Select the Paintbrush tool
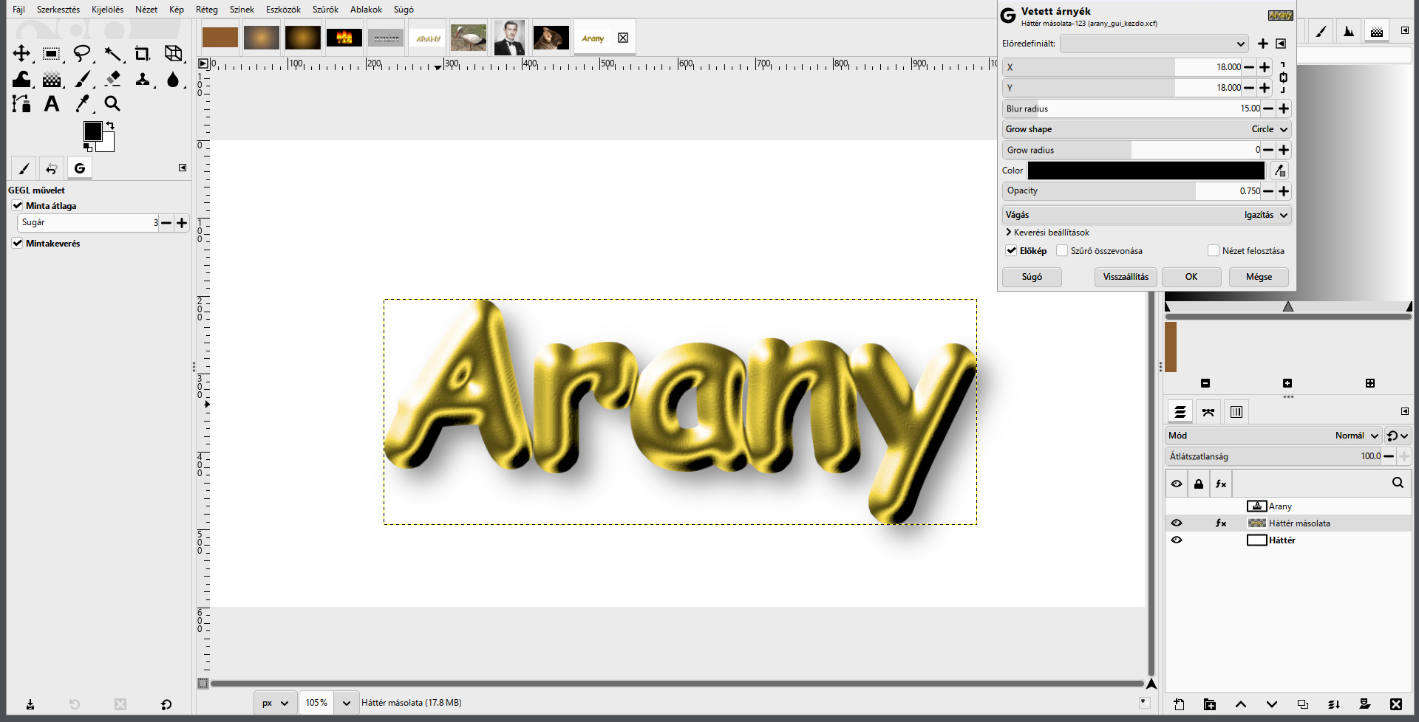This screenshot has height=722, width=1419. pyautogui.click(x=82, y=79)
